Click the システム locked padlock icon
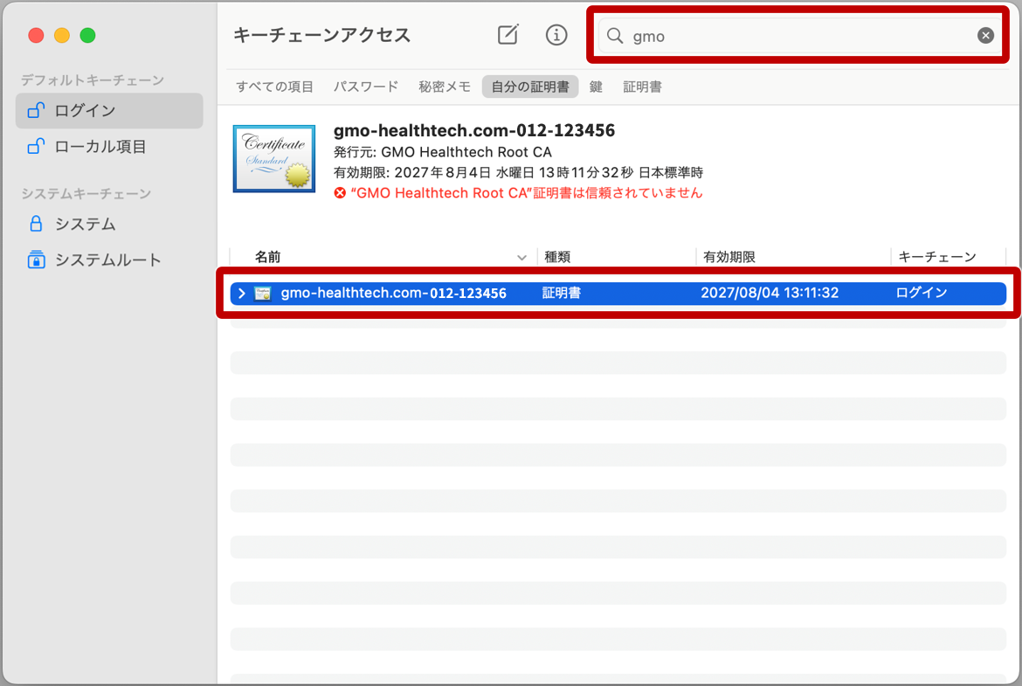The width and height of the screenshot is (1022, 686). pyautogui.click(x=36, y=224)
